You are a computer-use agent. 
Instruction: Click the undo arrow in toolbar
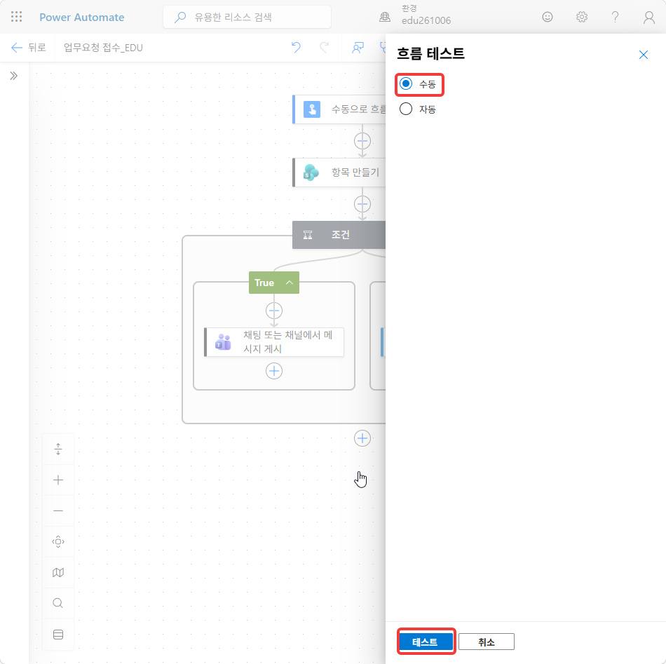coord(296,48)
